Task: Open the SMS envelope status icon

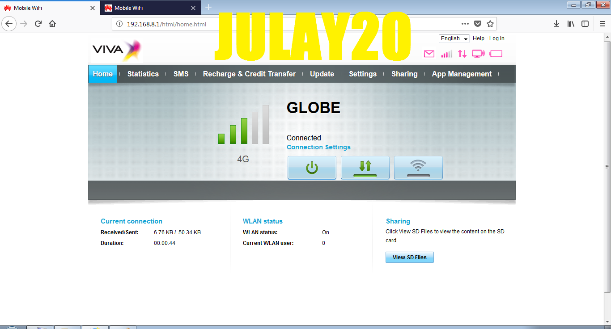Action: click(429, 54)
